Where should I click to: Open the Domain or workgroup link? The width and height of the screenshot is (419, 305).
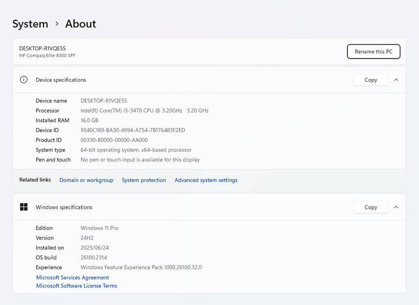(86, 180)
